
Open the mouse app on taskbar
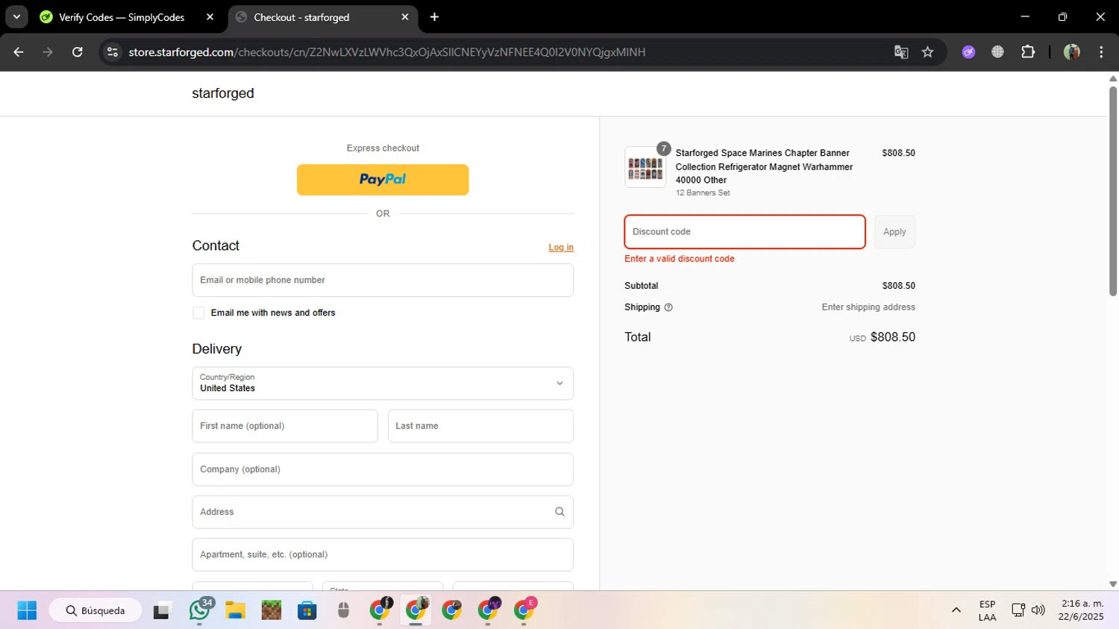coord(343,610)
